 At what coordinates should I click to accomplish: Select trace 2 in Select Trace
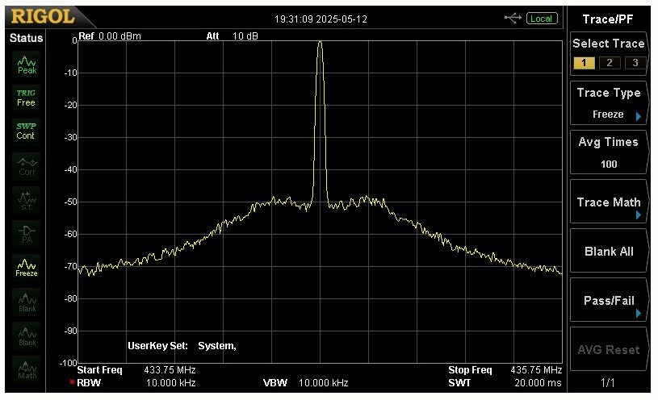[x=610, y=63]
